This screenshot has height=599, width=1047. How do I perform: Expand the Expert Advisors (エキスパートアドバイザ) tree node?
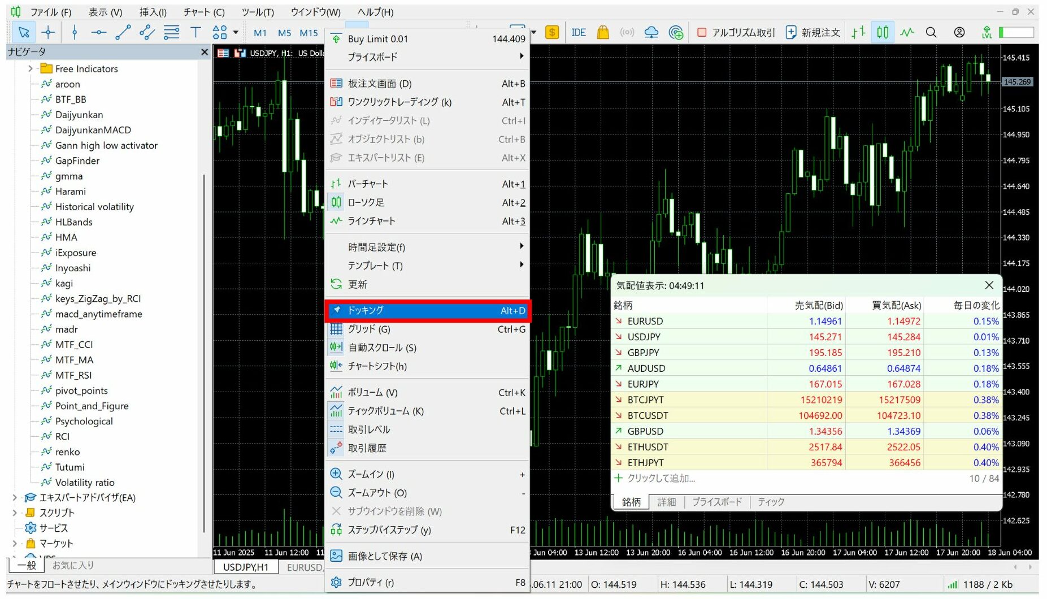coord(15,498)
